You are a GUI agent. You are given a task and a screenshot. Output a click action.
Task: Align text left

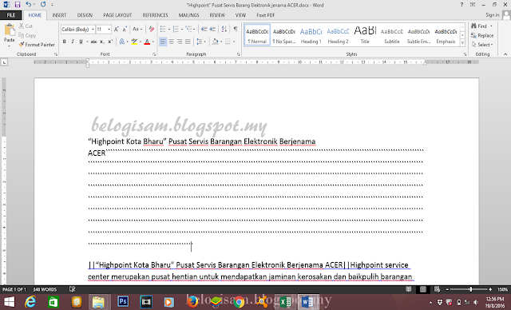point(163,42)
